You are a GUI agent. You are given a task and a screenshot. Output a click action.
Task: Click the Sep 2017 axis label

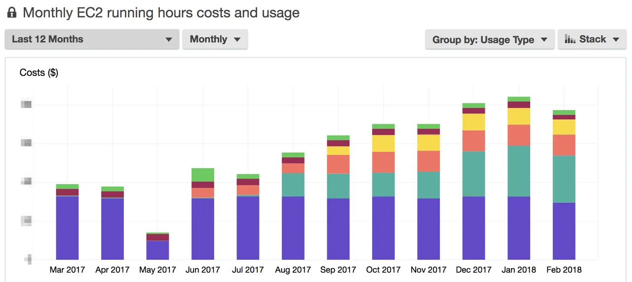338,270
